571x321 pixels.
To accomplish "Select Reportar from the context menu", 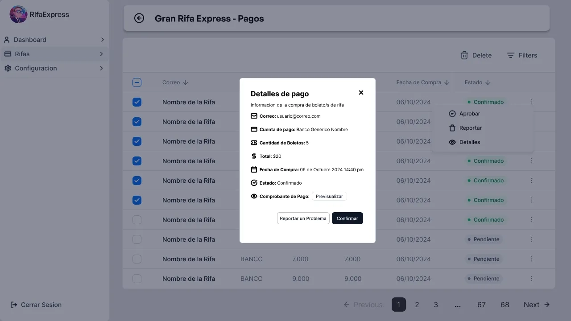I will (471, 128).
